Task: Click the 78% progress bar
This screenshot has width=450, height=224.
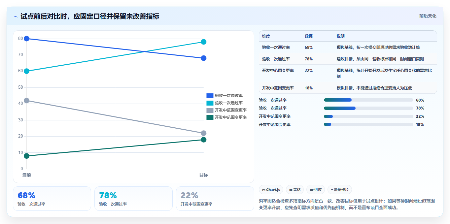Action: coord(368,108)
